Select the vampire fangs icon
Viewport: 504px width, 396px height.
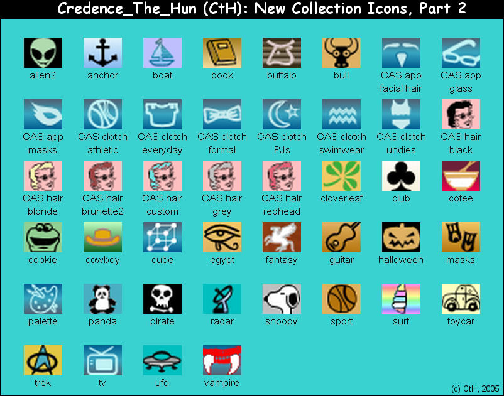[x=222, y=359]
